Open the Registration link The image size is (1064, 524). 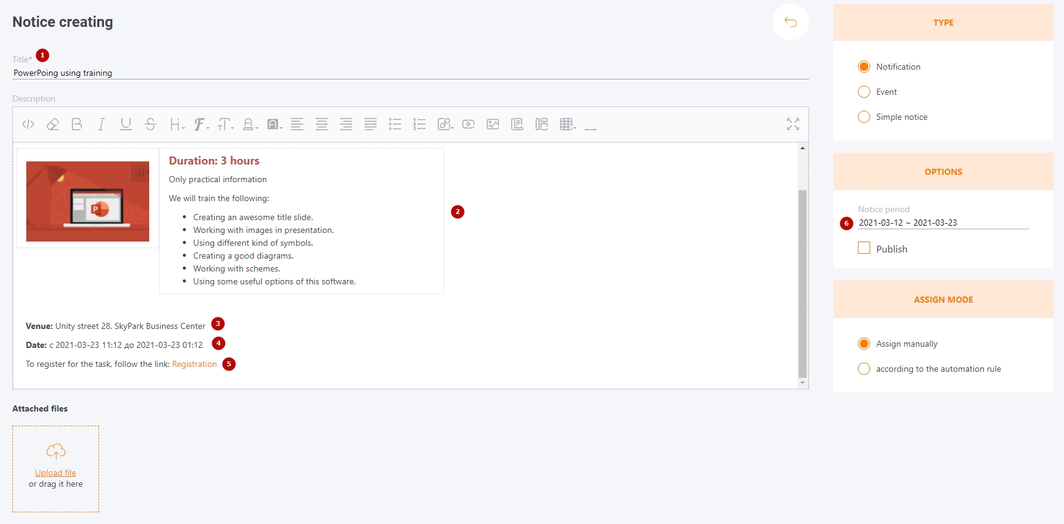point(194,364)
